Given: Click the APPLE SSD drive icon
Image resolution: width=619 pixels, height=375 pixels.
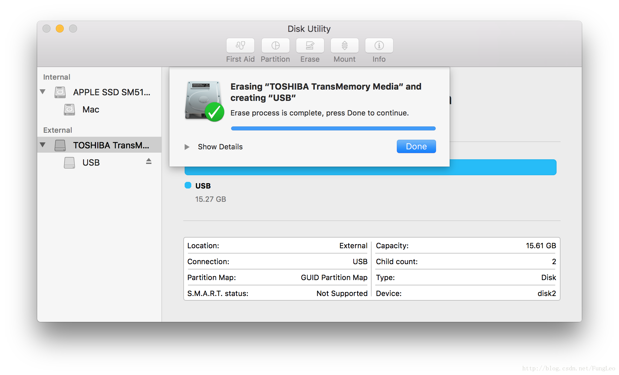Looking at the screenshot, I should [x=60, y=92].
